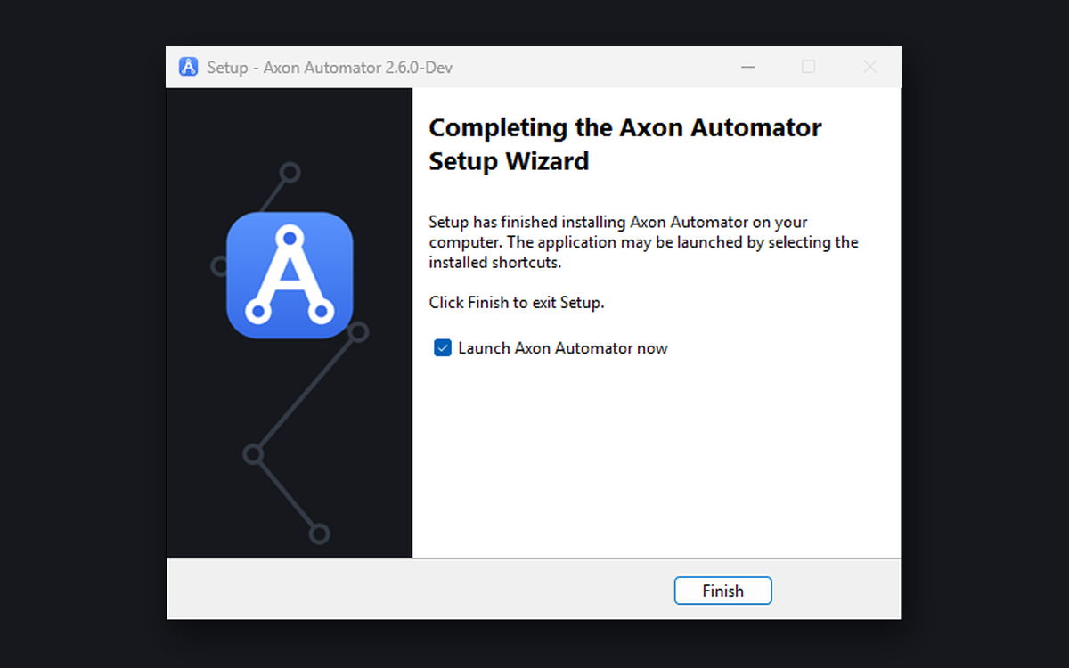1069x668 pixels.
Task: Click the Axon Automator title bar icon
Action: click(188, 67)
